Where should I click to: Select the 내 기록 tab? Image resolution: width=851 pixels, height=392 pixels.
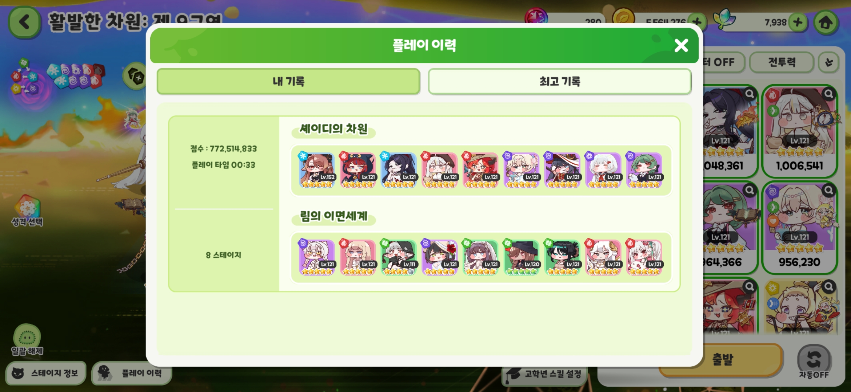click(x=288, y=81)
